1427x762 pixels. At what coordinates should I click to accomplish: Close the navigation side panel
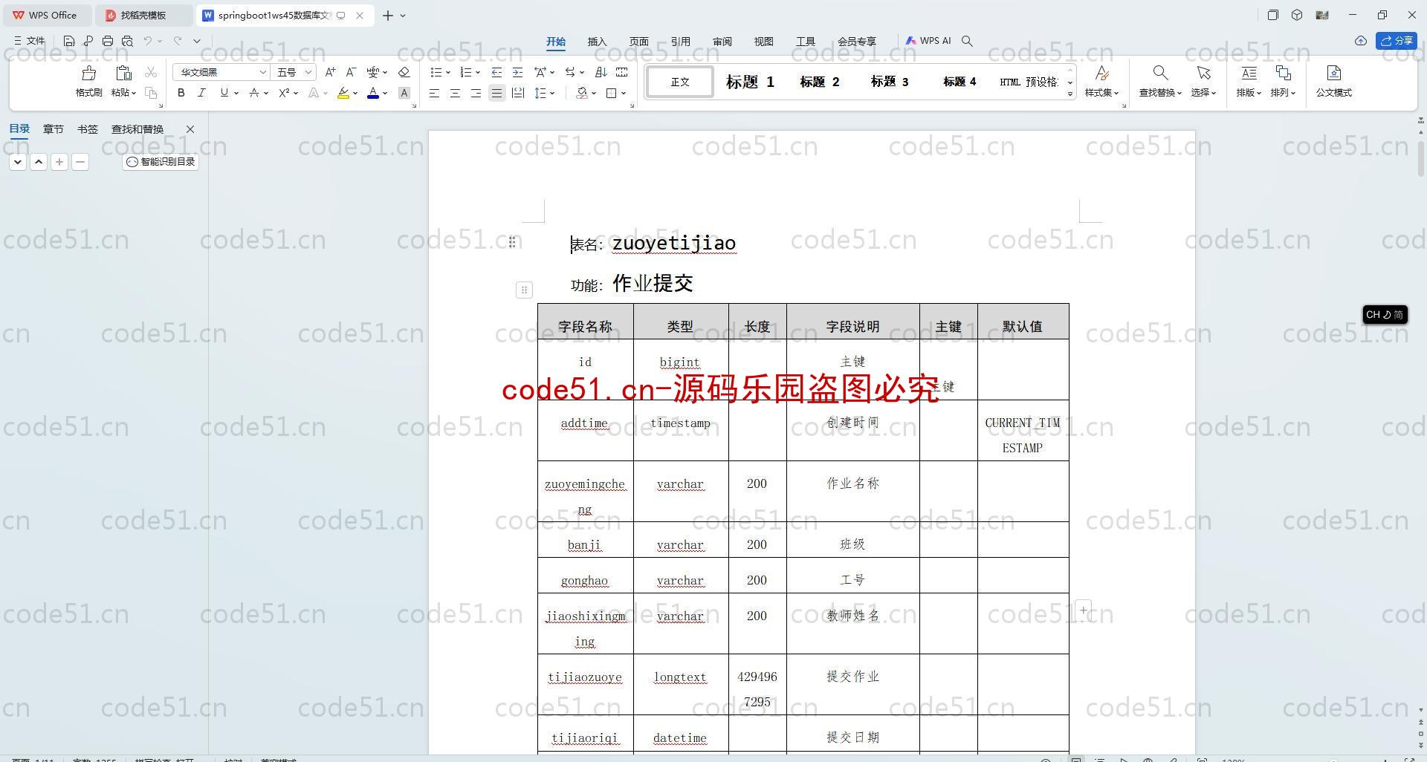pyautogui.click(x=190, y=129)
